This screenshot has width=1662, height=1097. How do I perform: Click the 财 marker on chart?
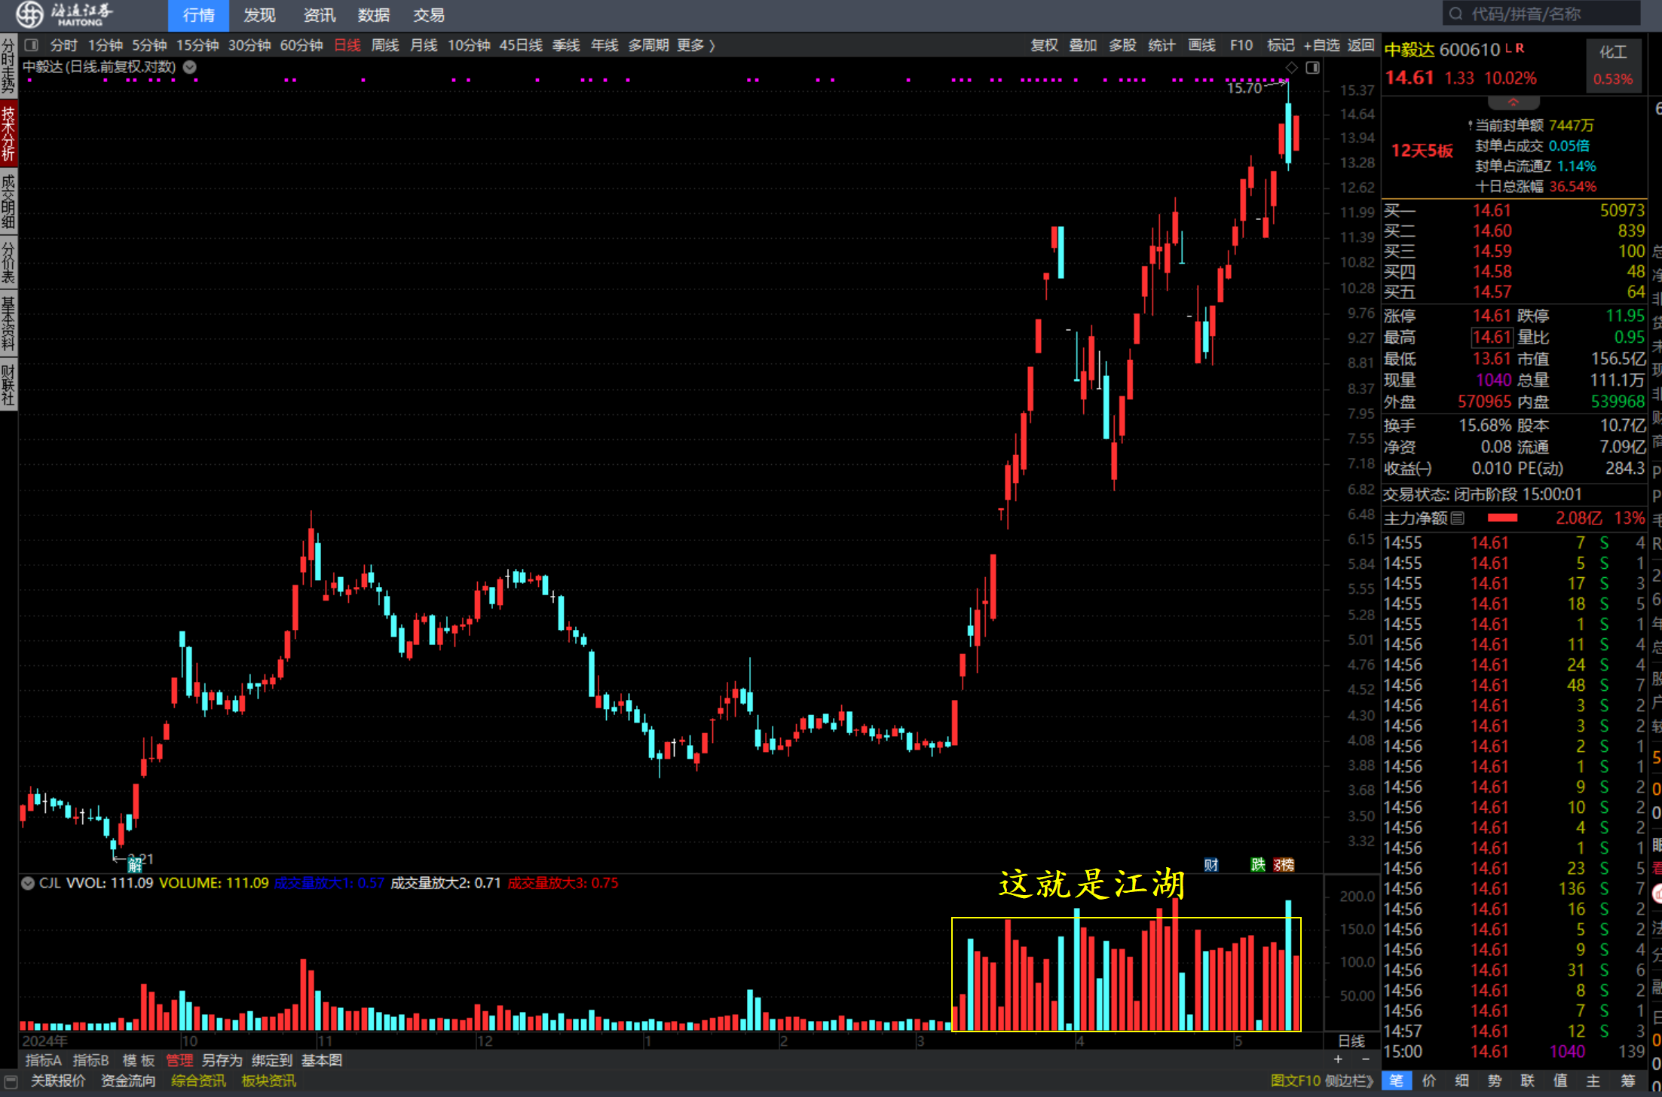[x=1211, y=864]
